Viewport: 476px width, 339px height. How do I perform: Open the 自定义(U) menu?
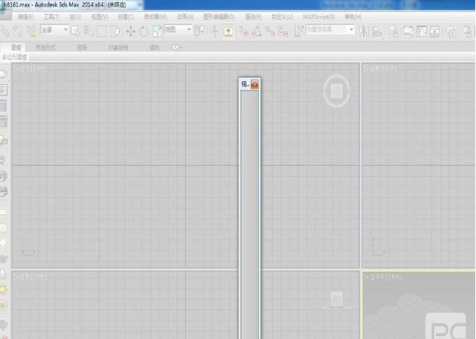tap(282, 17)
